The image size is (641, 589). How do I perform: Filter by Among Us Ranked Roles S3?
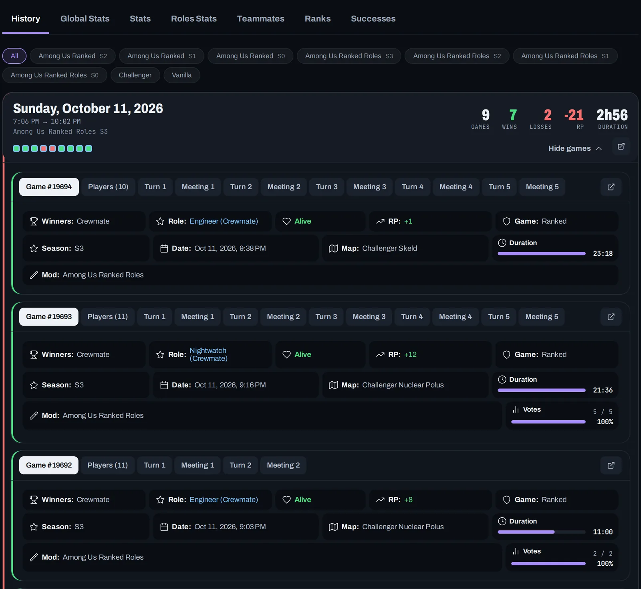(x=349, y=56)
